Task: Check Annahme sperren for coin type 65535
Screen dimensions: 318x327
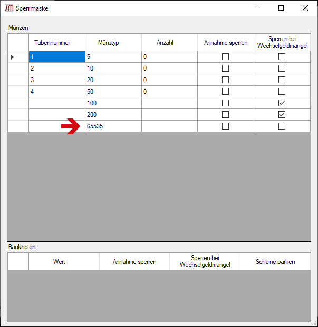Action: [225, 126]
